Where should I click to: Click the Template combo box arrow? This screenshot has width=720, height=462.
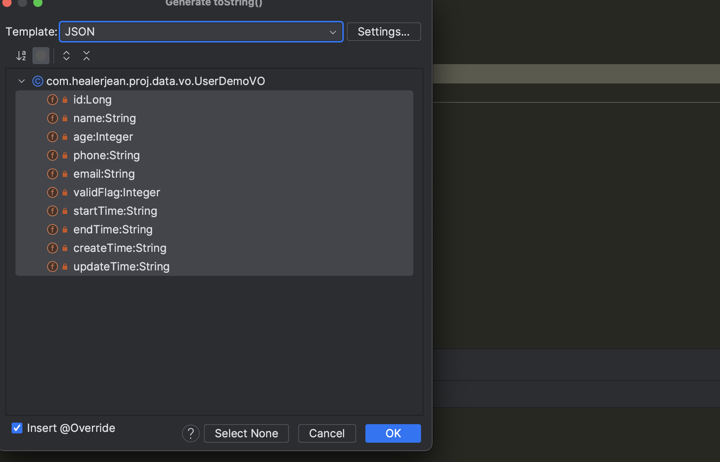tap(333, 32)
